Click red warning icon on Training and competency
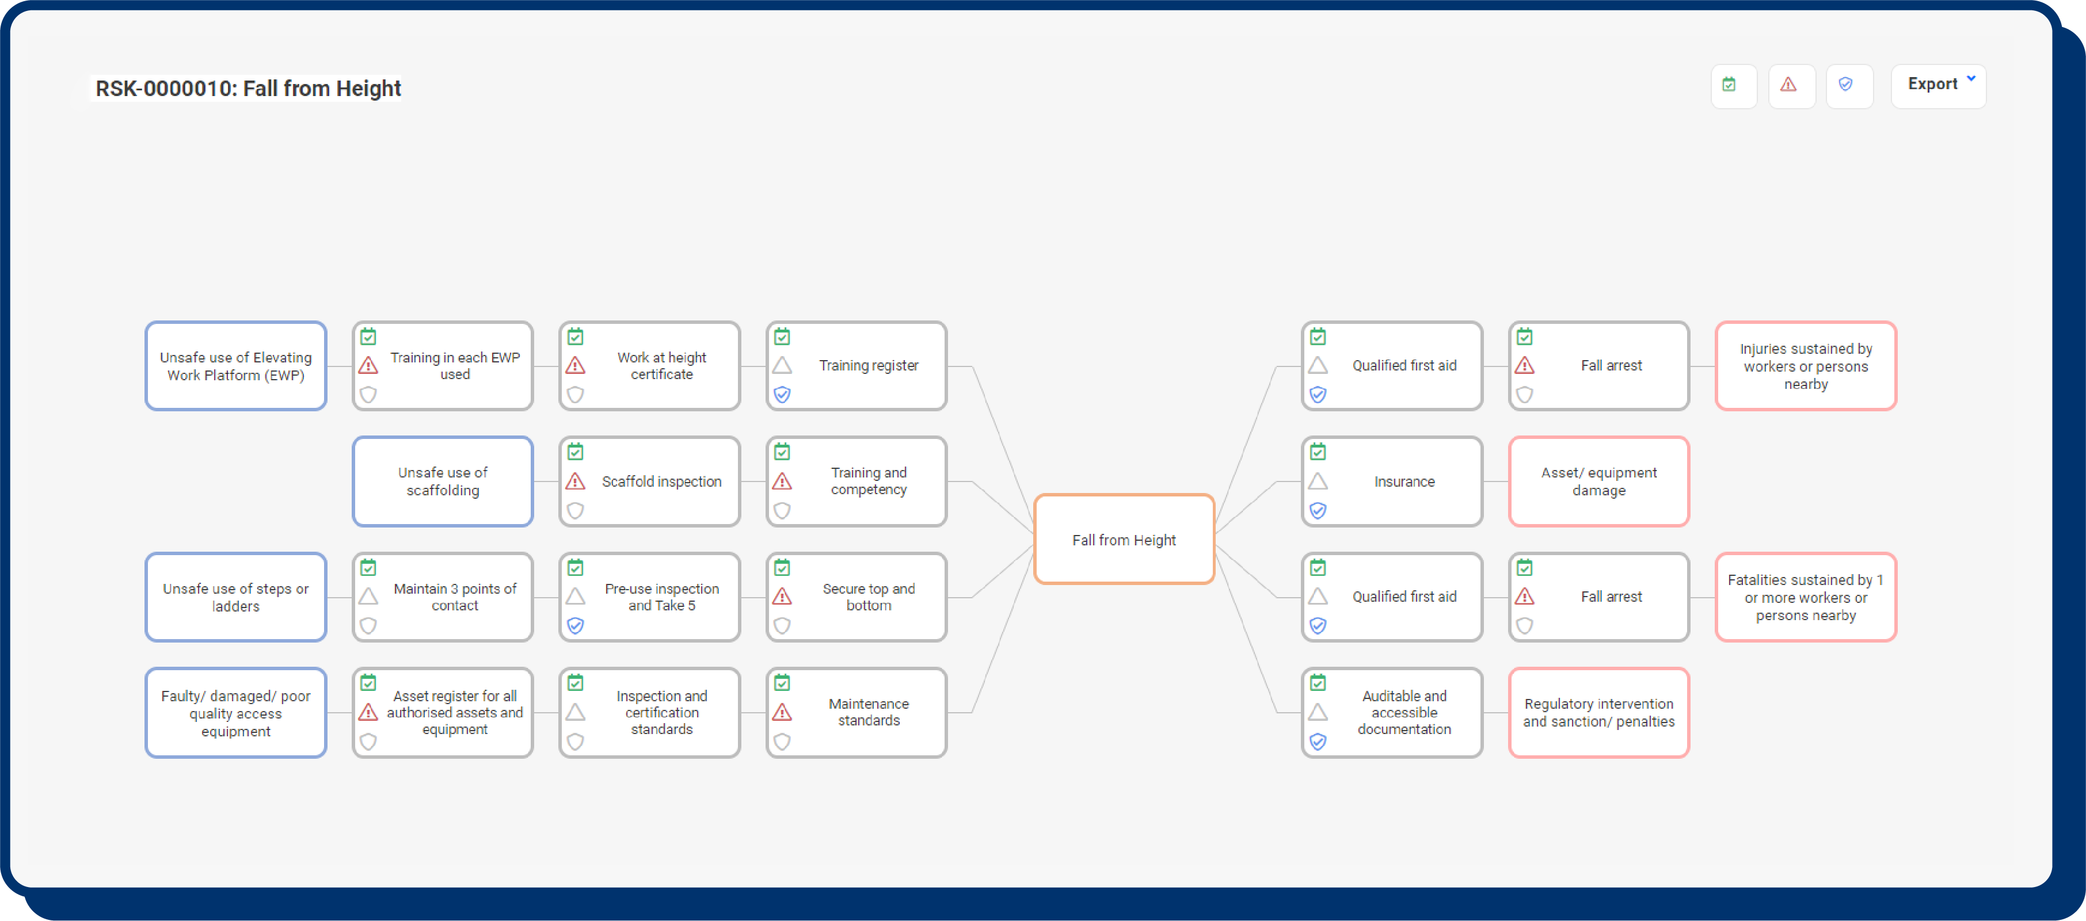Screen dimensions: 2086x921 point(782,481)
